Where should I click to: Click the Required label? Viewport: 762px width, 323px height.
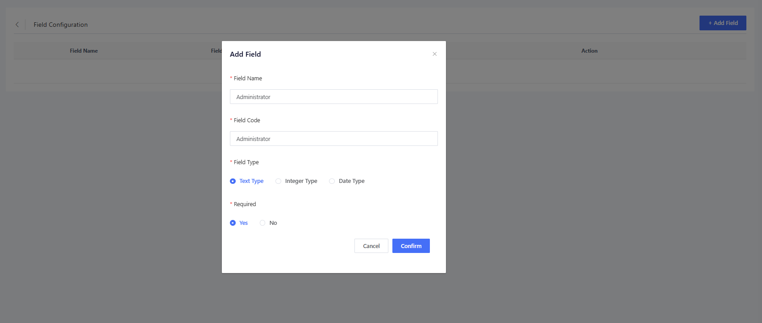[x=245, y=204]
